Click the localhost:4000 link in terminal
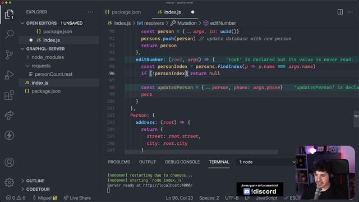This screenshot has width=359, height=202. click(x=168, y=185)
